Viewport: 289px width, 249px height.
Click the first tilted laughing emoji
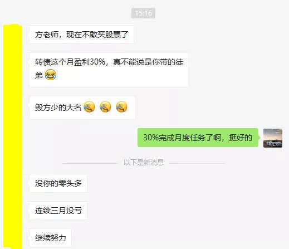89,107
